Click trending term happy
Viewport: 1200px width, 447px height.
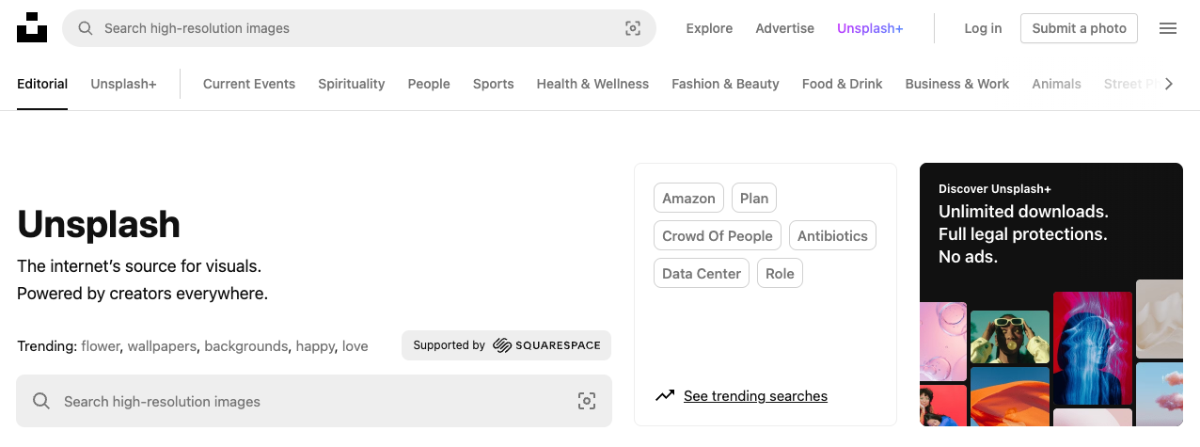coord(315,346)
